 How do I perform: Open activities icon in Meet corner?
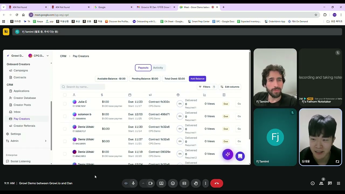pos(339,183)
